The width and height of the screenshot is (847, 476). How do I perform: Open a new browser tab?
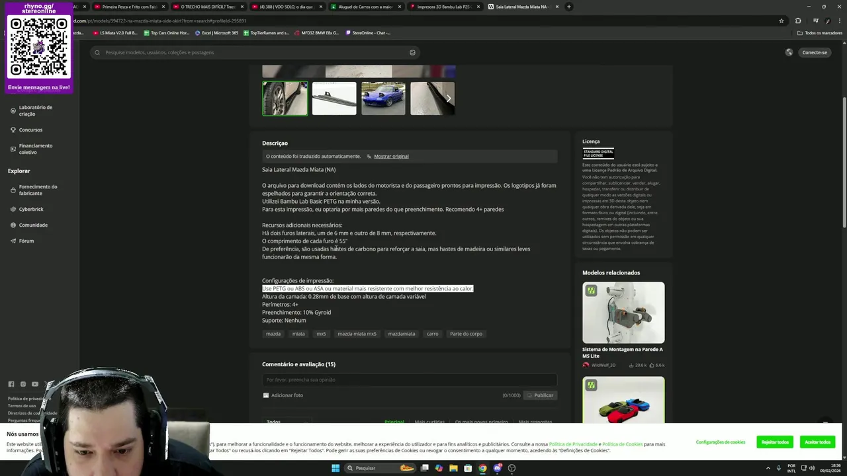pyautogui.click(x=568, y=7)
